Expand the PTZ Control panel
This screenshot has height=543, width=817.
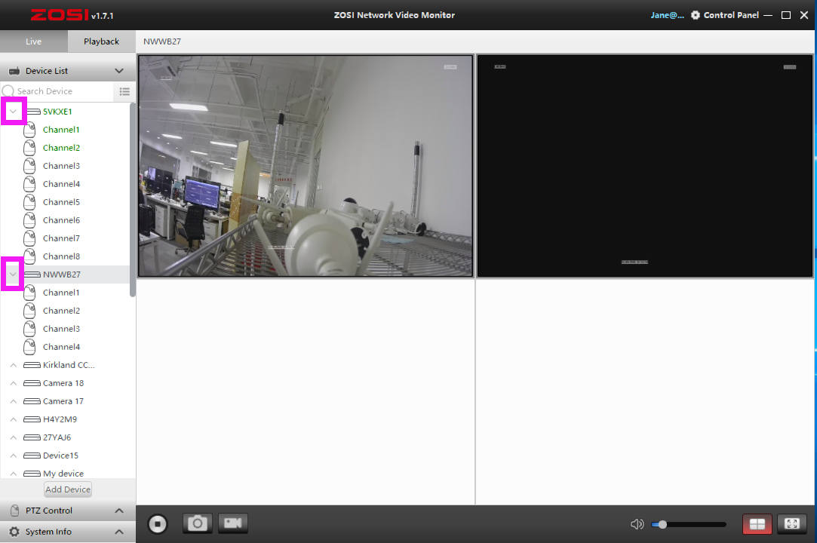pos(118,511)
